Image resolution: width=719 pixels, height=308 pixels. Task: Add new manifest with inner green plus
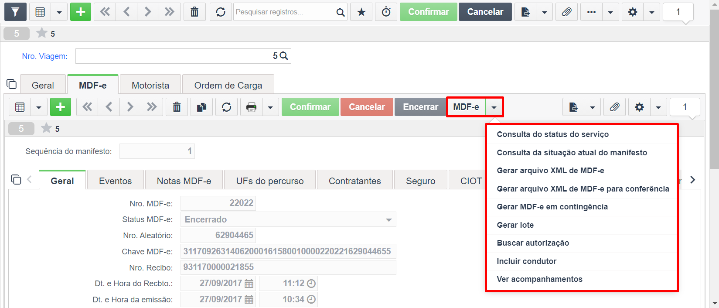coord(61,107)
